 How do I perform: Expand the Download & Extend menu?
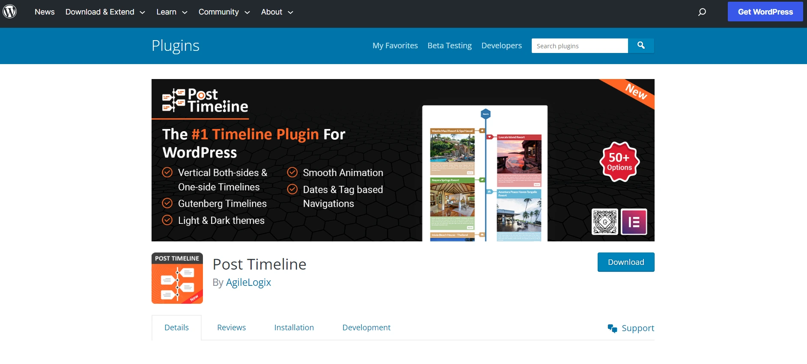coord(105,12)
